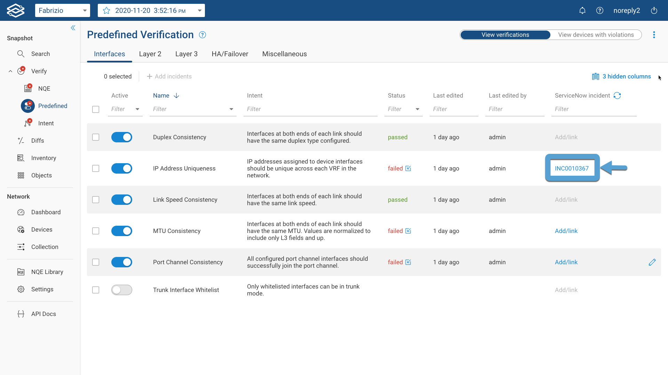Refresh ServiceNow incidents with the sync icon
Screen dimensions: 668x375
pyautogui.click(x=617, y=95)
